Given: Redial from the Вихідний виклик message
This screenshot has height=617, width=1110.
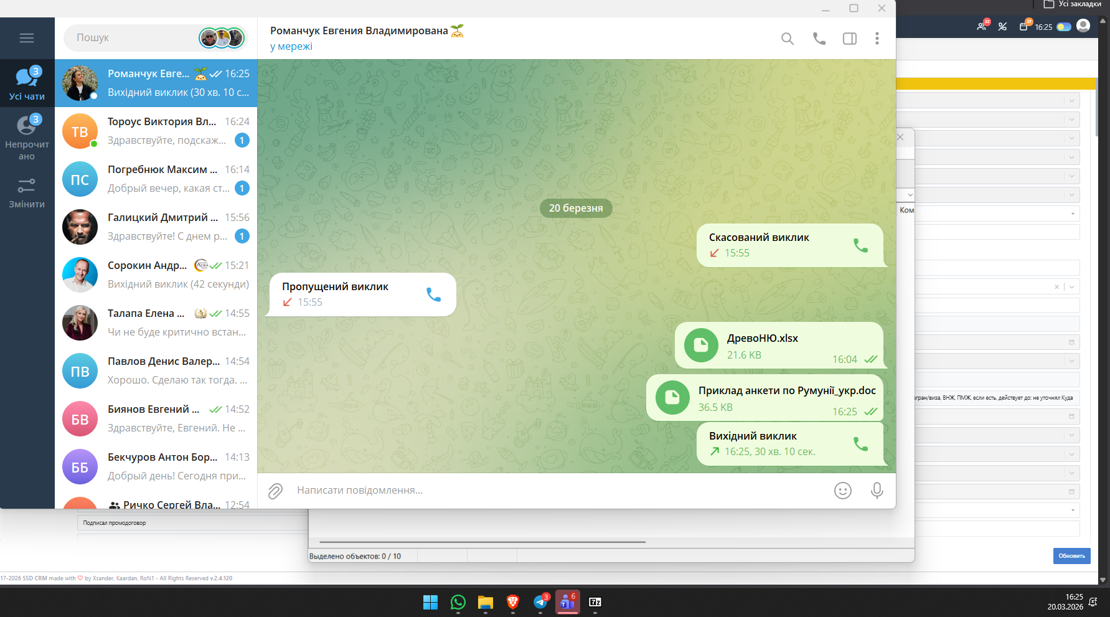Looking at the screenshot, I should [860, 444].
